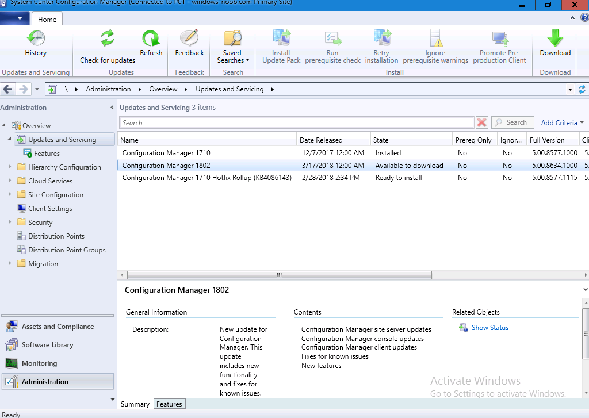Select Updates and Servicing tree node

(x=64, y=139)
